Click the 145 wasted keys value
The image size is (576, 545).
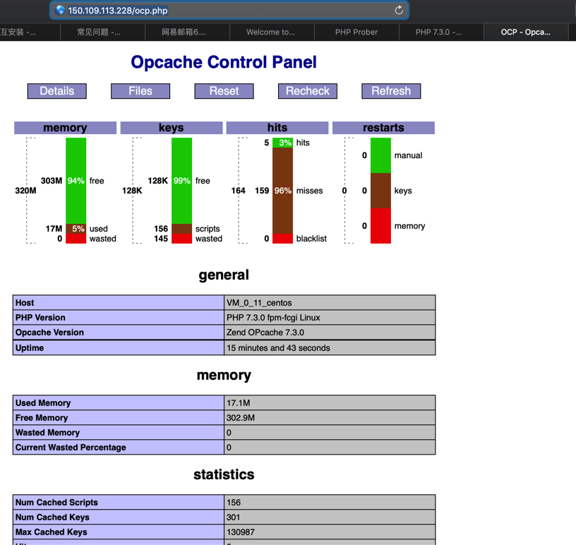tap(161, 239)
